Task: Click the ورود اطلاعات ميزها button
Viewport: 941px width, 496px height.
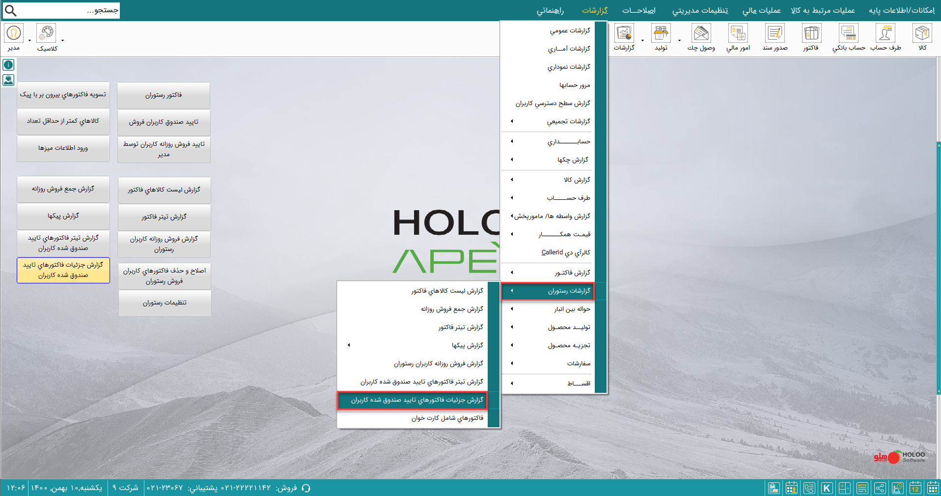Action: (x=63, y=148)
